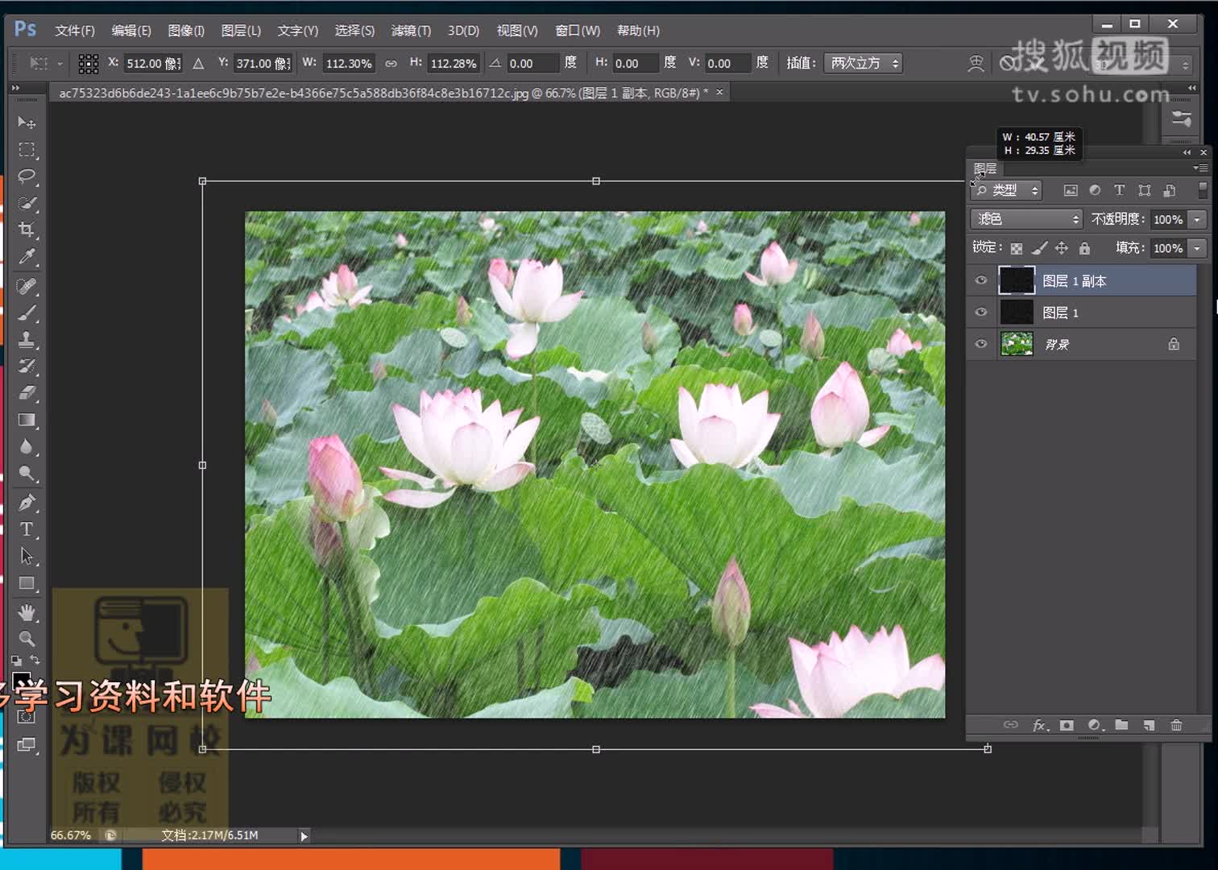Image resolution: width=1218 pixels, height=870 pixels.
Task: Switch to the 图层 panel tab
Action: 985,168
